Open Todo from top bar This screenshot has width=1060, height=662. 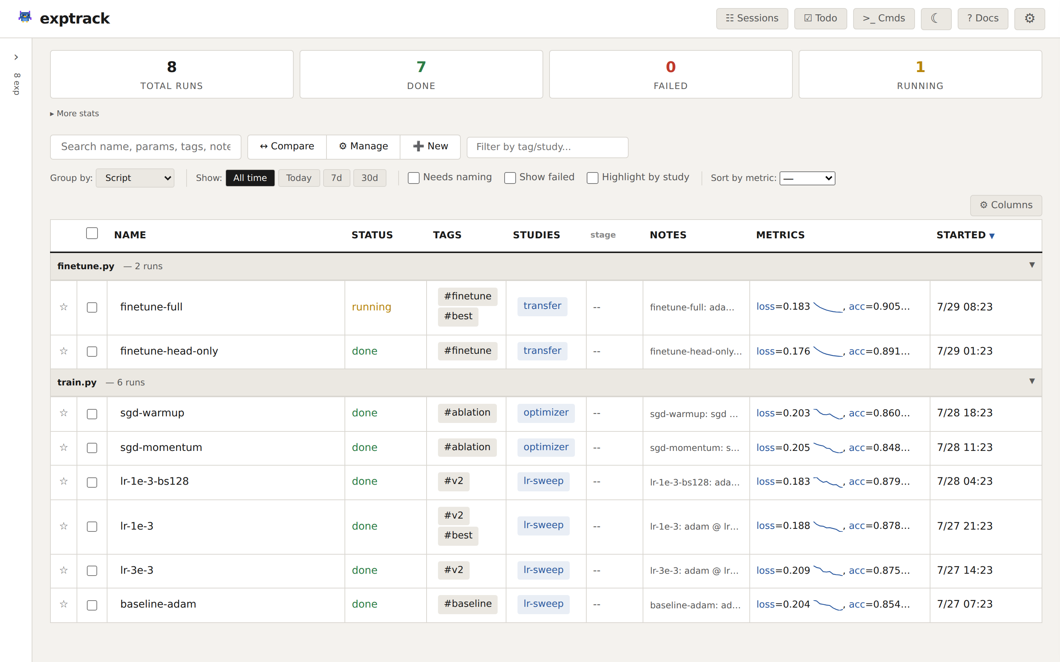(820, 18)
